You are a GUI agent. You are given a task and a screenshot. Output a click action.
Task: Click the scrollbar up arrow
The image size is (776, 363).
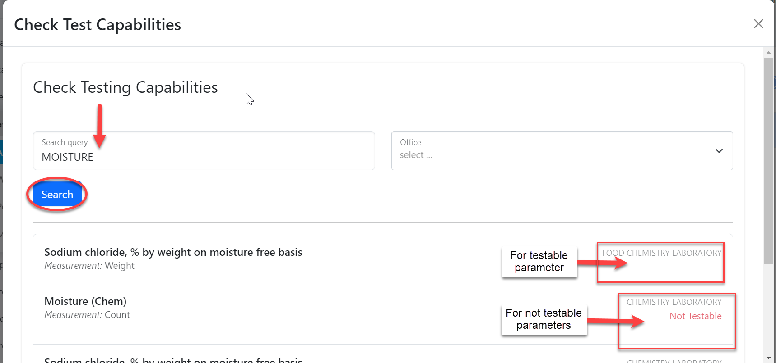[768, 53]
